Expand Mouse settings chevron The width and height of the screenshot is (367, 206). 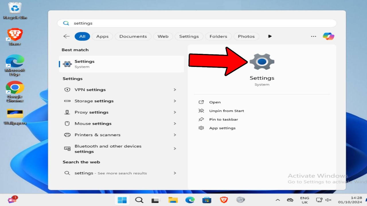click(175, 124)
